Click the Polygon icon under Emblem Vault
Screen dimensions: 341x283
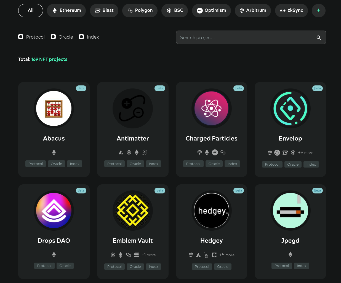coord(129,255)
